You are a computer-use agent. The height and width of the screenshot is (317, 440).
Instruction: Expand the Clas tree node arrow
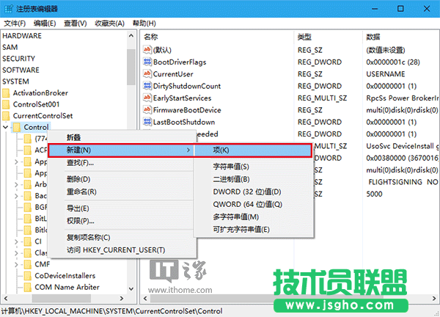pos(16,253)
